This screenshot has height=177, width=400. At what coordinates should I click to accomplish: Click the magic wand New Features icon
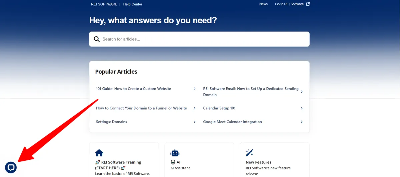(x=249, y=153)
